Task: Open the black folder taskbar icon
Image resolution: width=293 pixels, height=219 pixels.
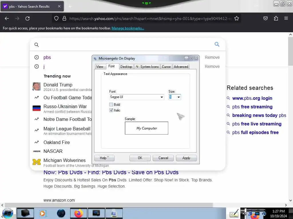Action: click(25, 213)
